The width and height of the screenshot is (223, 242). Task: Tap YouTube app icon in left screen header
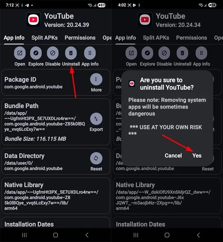coord(33,20)
